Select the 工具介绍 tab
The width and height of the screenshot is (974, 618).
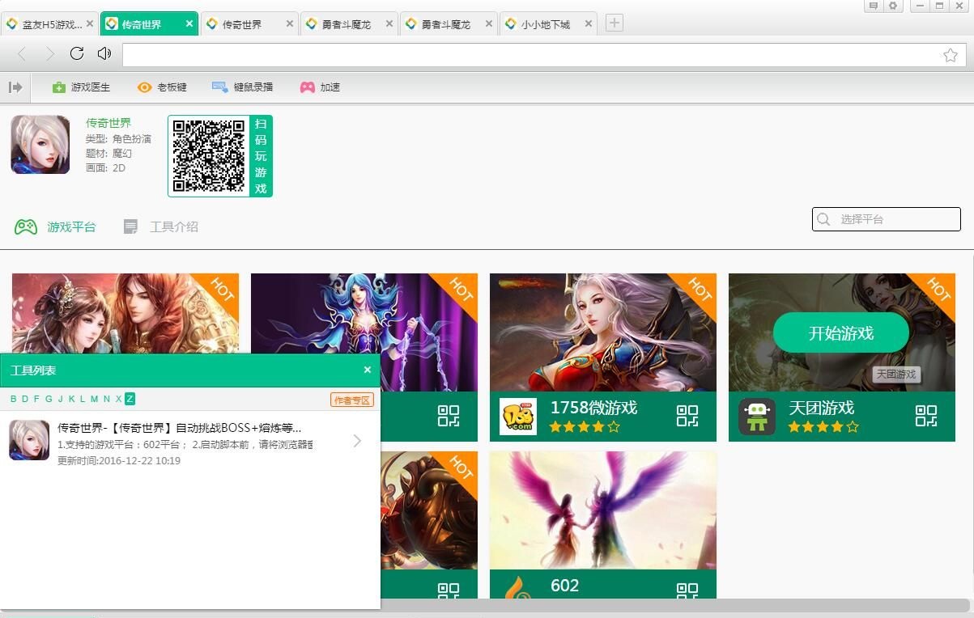tap(161, 227)
